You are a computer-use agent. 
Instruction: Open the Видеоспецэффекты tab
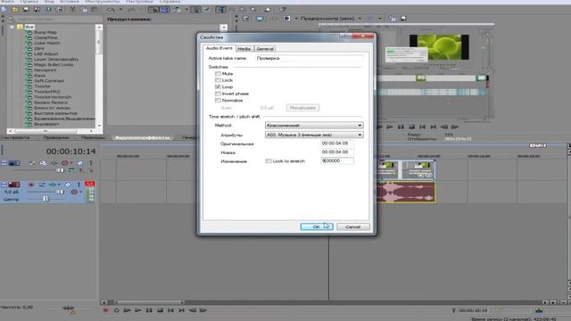(143, 137)
